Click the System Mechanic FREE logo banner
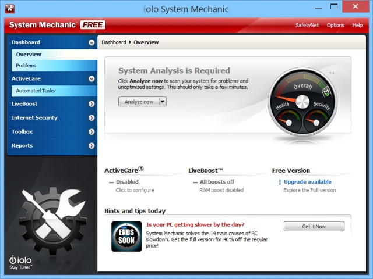 point(57,25)
